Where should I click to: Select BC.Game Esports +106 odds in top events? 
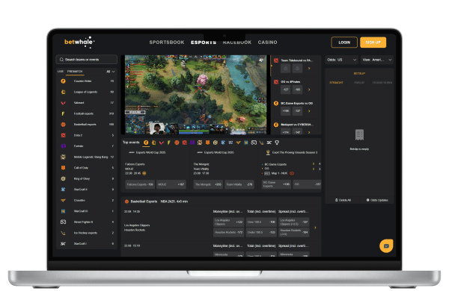coord(276,184)
